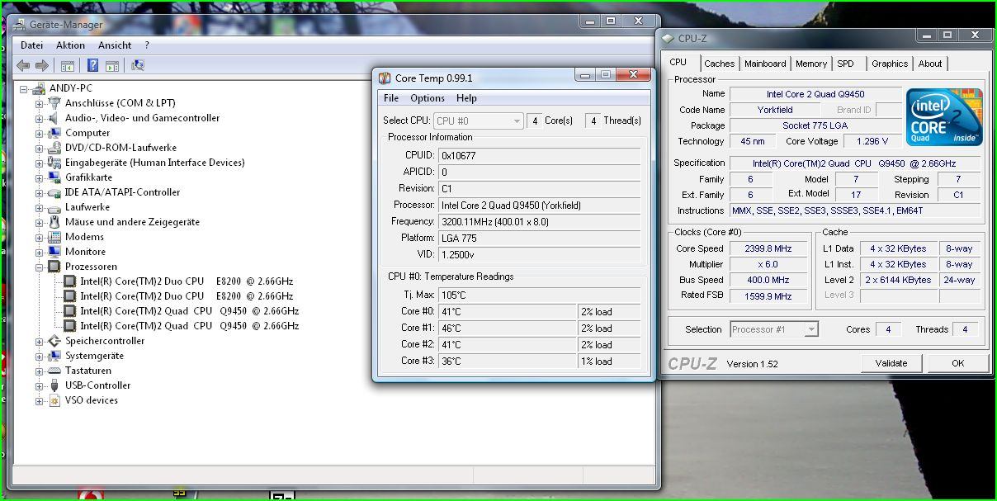
Task: Click the Rated FSB value 1599.9 MHz
Action: [x=769, y=295]
